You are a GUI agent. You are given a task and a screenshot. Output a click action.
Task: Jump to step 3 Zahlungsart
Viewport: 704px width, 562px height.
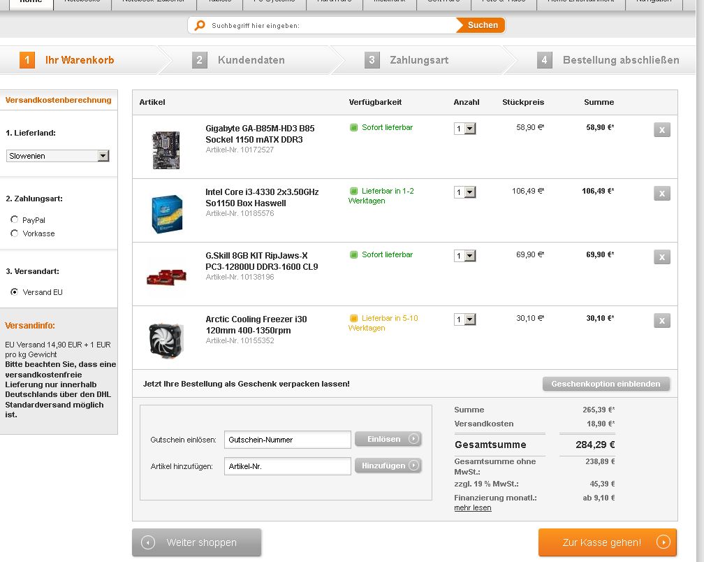pos(418,60)
